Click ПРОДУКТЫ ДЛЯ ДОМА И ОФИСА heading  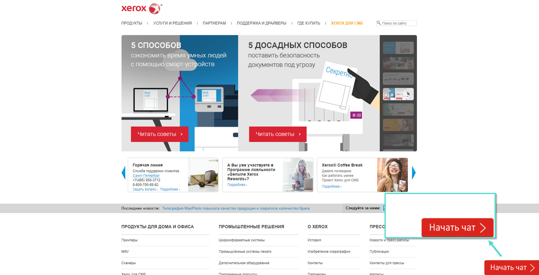[158, 227]
